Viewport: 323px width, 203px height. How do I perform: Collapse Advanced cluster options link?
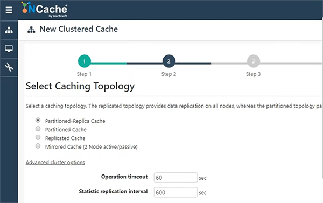tap(55, 163)
